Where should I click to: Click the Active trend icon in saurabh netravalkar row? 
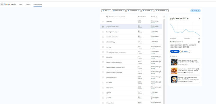pyautogui.click(x=151, y=38)
